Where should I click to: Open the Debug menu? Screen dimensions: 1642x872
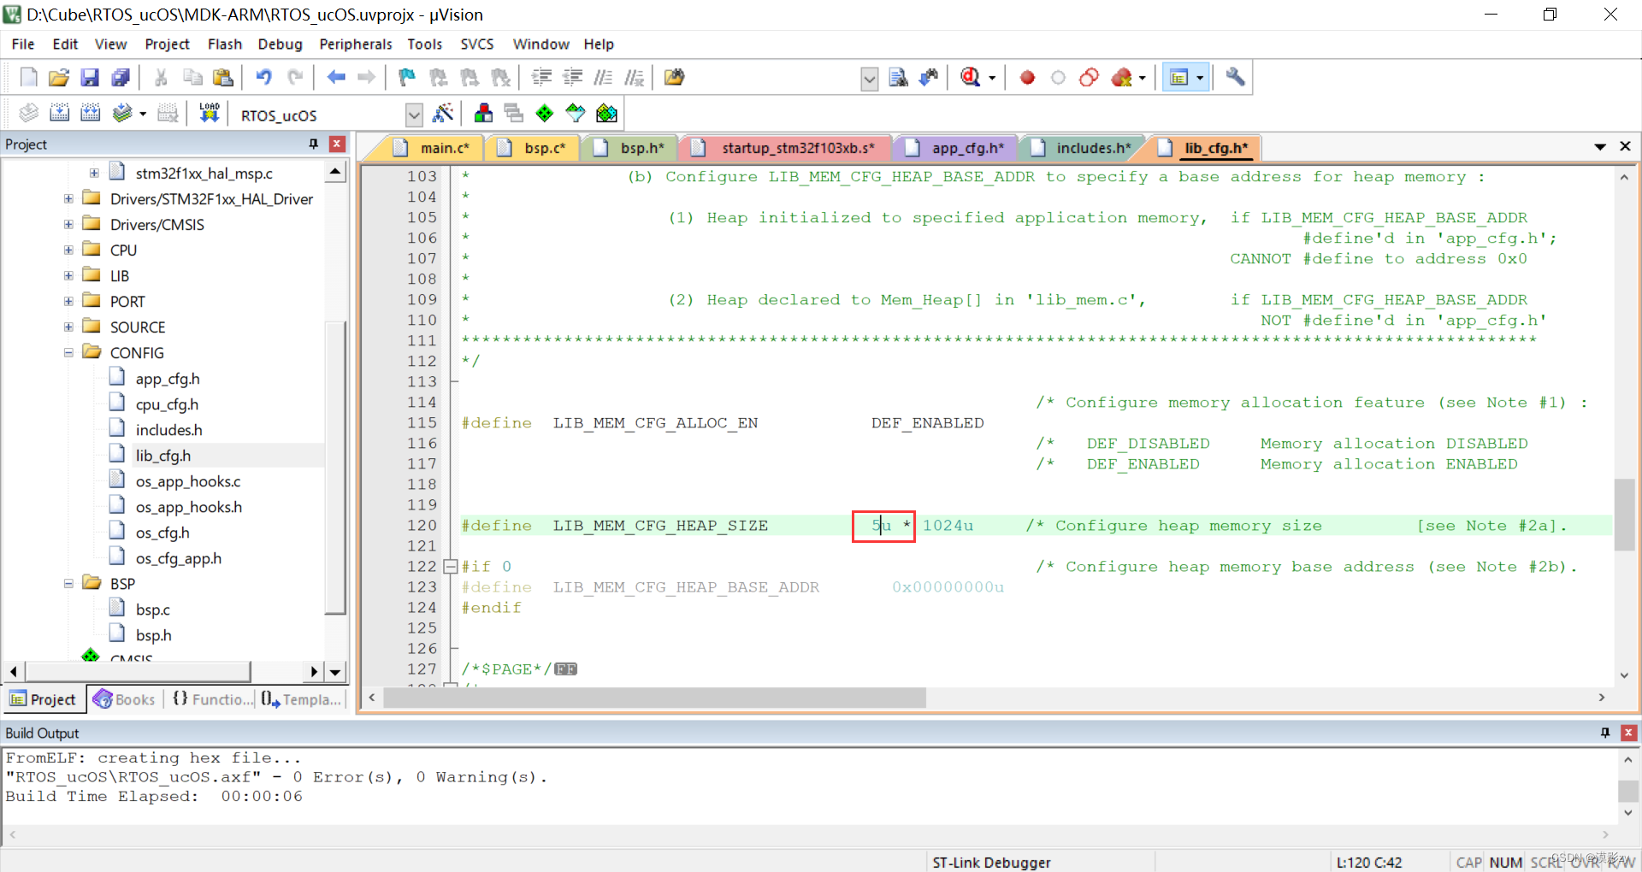(x=281, y=44)
